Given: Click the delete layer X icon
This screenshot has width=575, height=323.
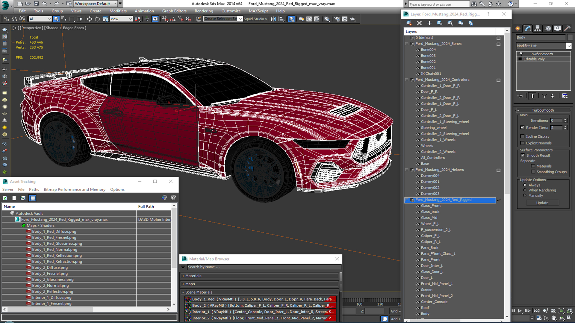Looking at the screenshot, I should pyautogui.click(x=419, y=23).
